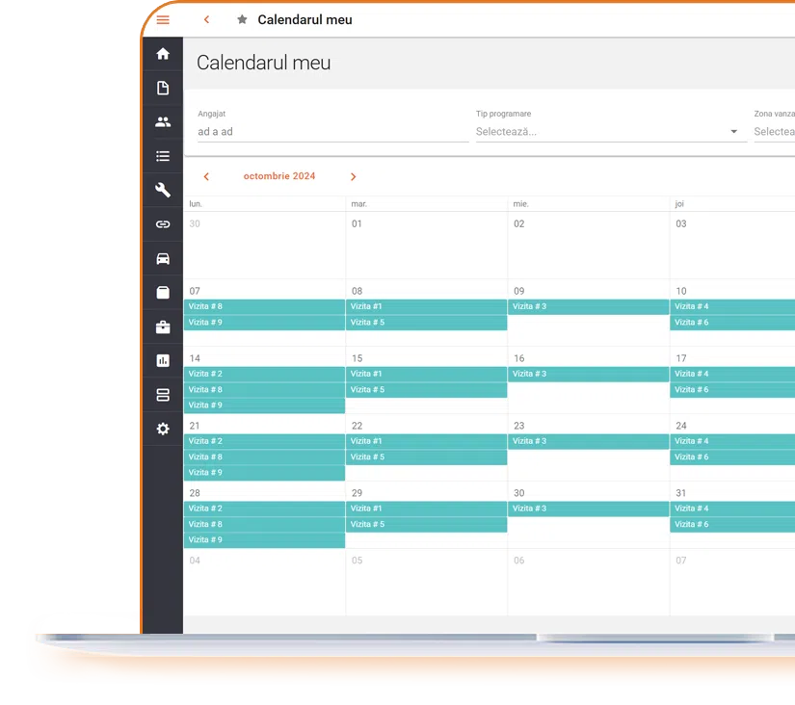Go to previous month in calendar
This screenshot has width=795, height=705.
[x=206, y=176]
